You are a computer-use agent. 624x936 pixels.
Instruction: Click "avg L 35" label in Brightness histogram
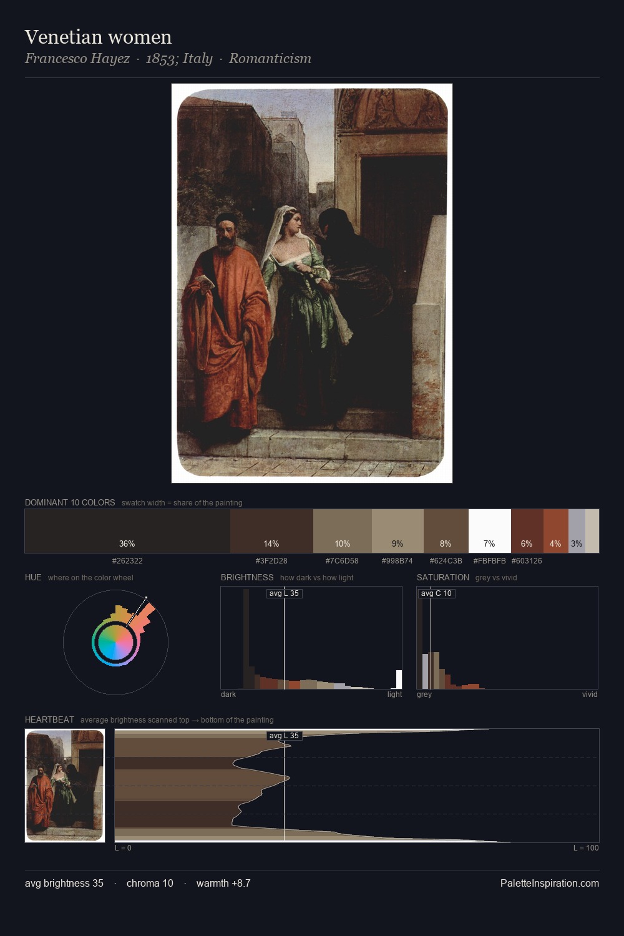click(x=285, y=593)
